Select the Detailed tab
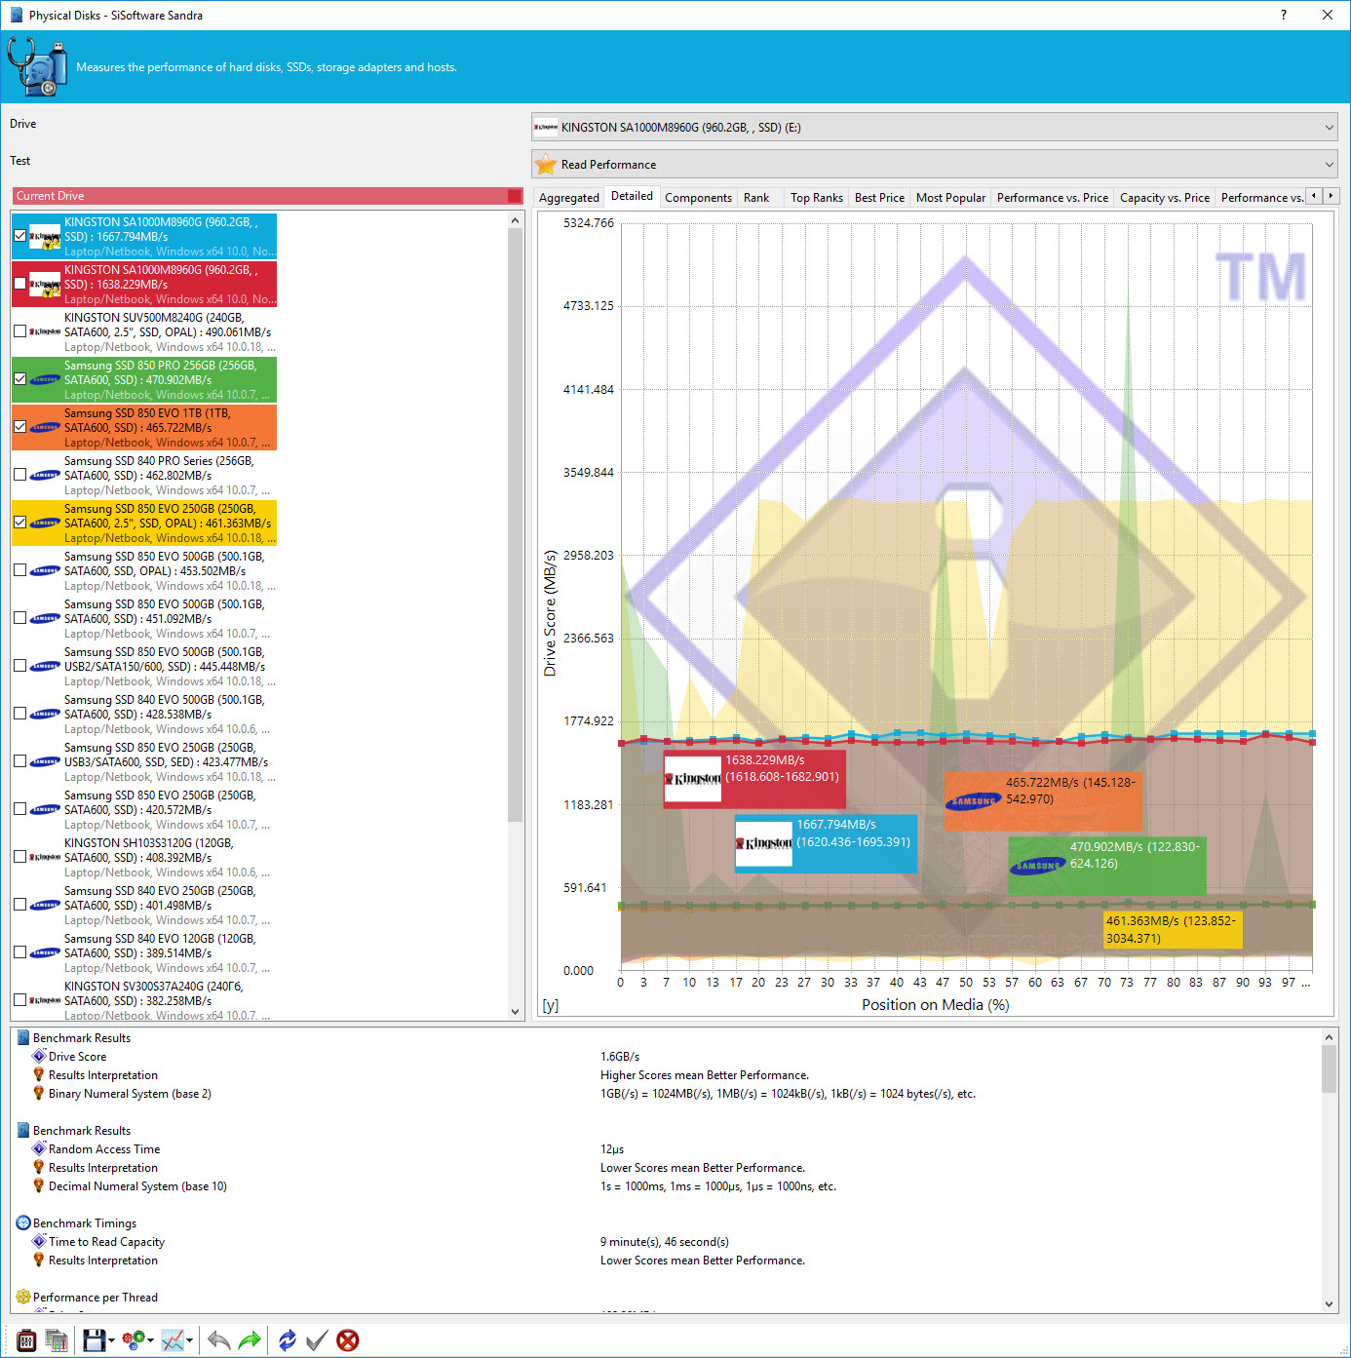 tap(632, 196)
